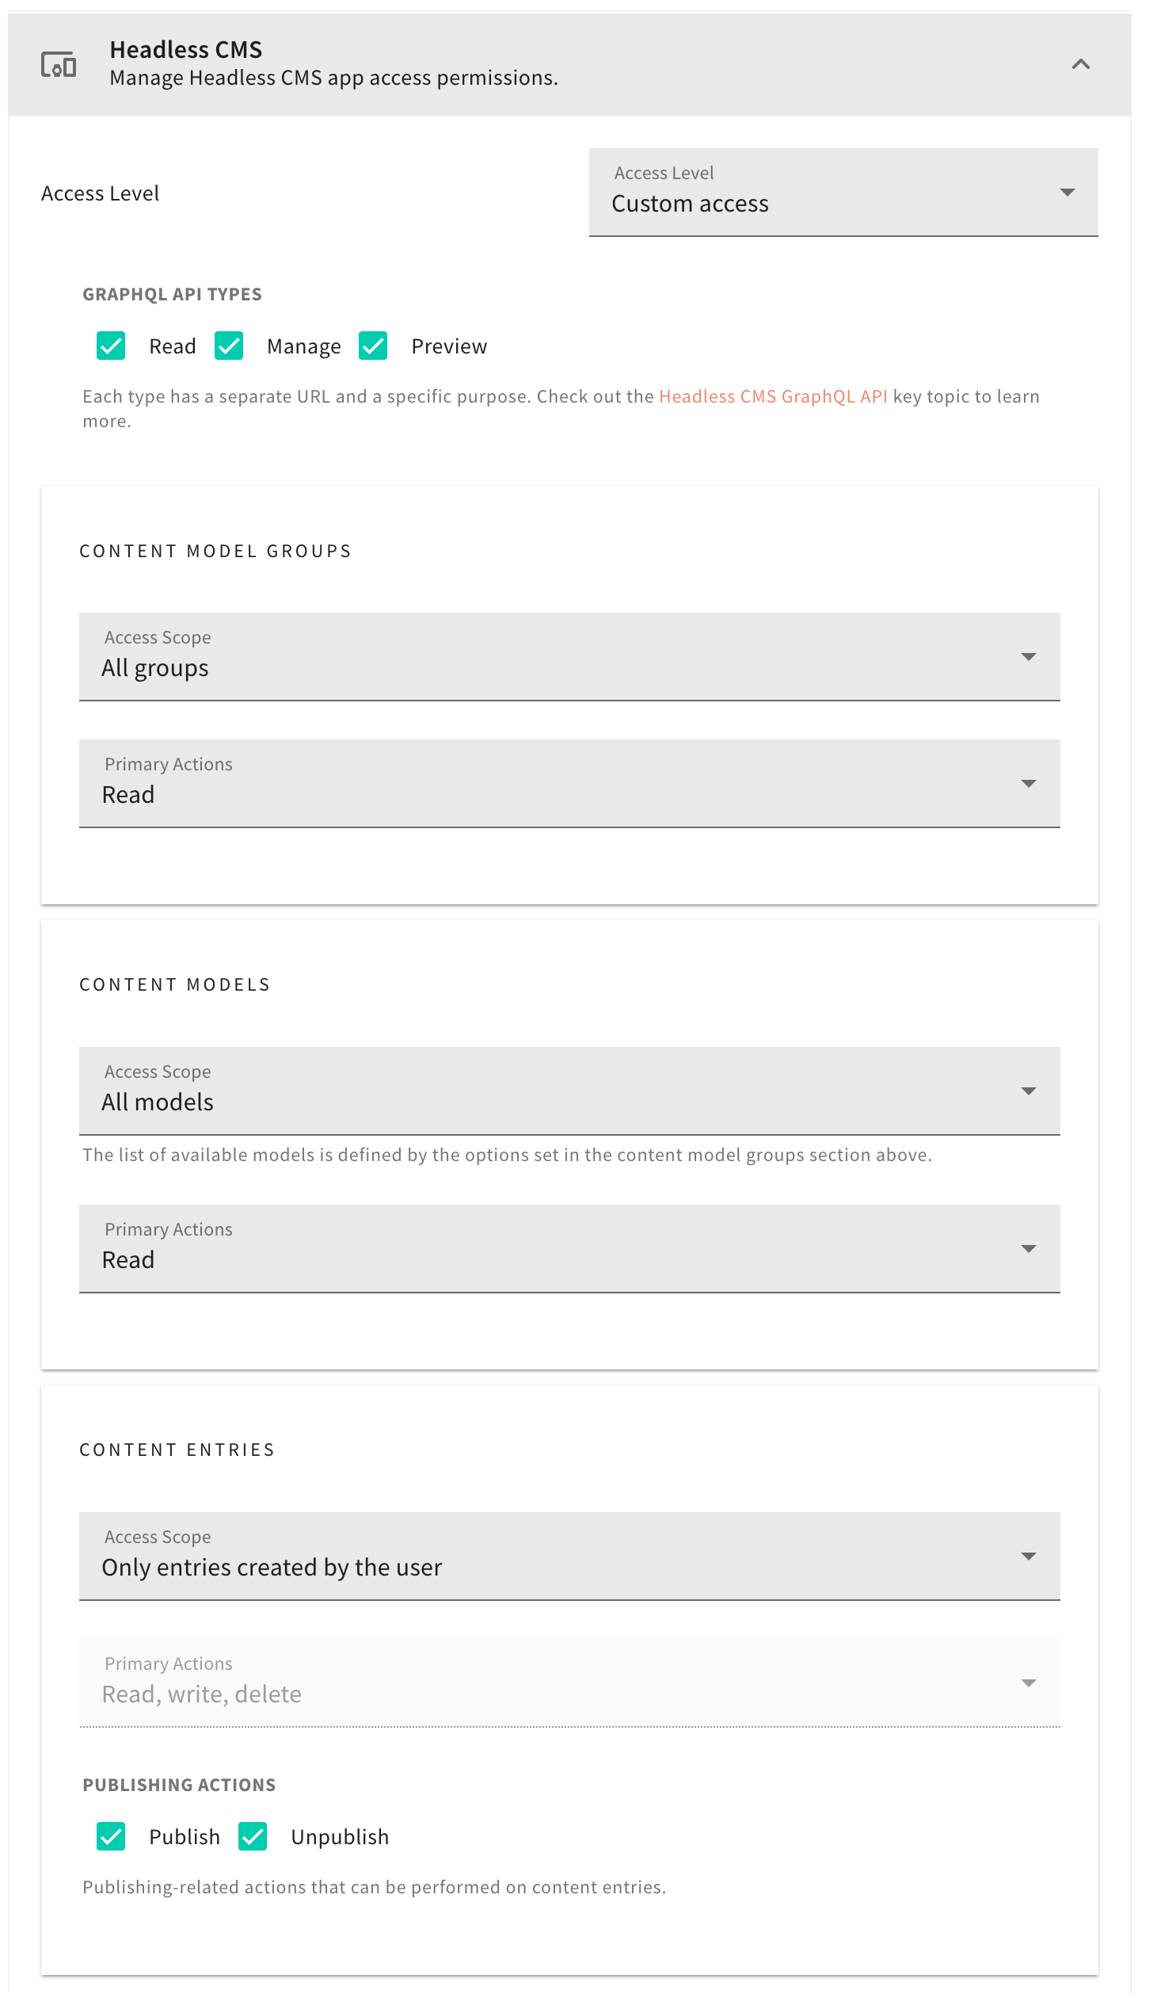
Task: Click the caret on Content Models Primary Actions
Action: [x=1028, y=1248]
